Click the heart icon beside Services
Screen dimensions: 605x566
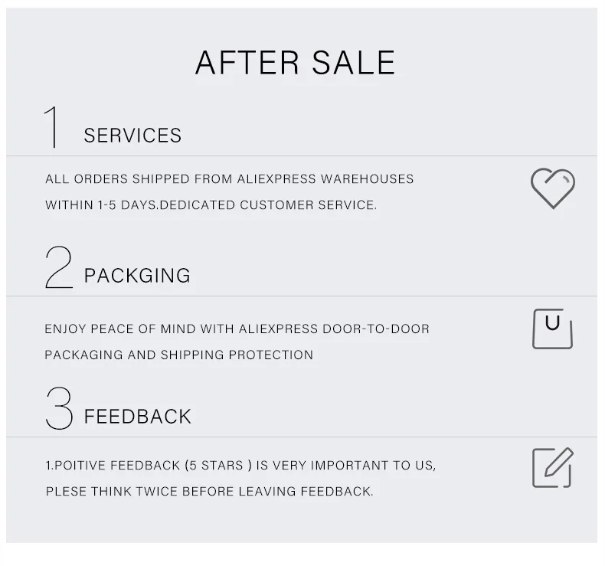click(x=552, y=188)
